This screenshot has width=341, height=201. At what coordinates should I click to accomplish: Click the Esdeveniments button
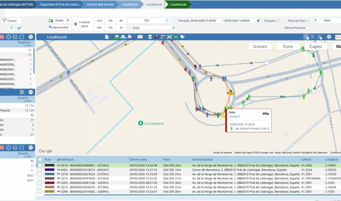[x=59, y=27]
